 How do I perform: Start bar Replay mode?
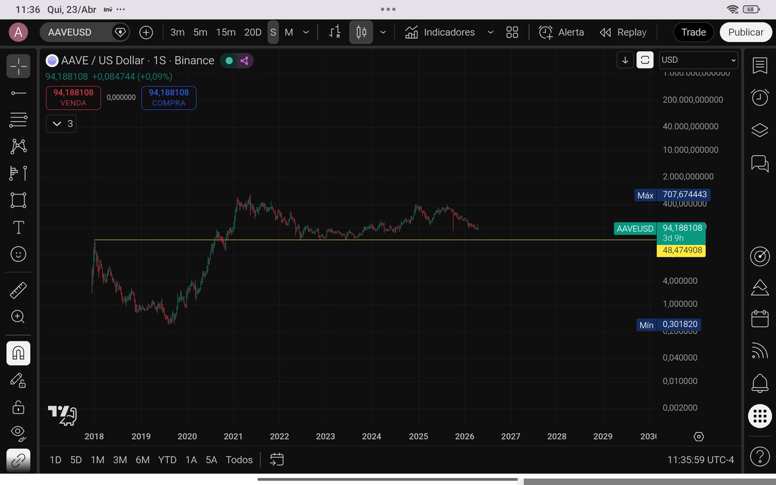pyautogui.click(x=623, y=32)
